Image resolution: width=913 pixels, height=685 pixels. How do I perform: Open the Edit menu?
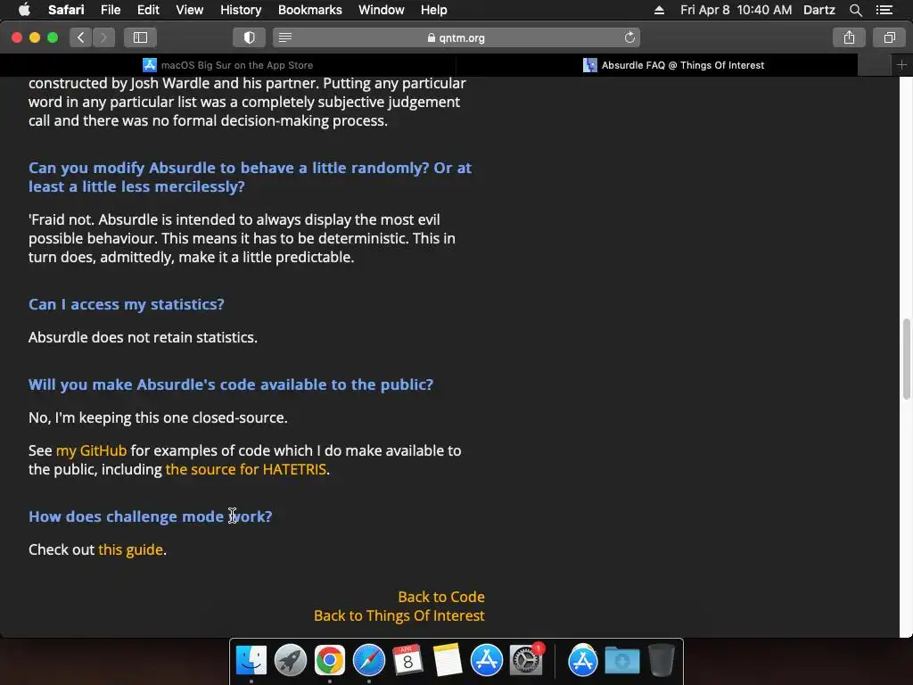[148, 10]
